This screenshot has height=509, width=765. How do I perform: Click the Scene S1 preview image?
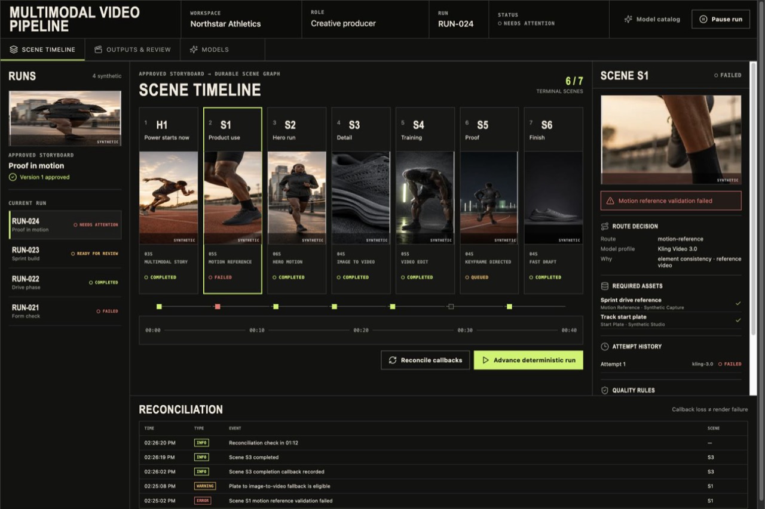coord(671,140)
